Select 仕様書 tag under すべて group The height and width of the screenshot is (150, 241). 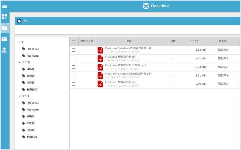pyautogui.click(x=28, y=130)
